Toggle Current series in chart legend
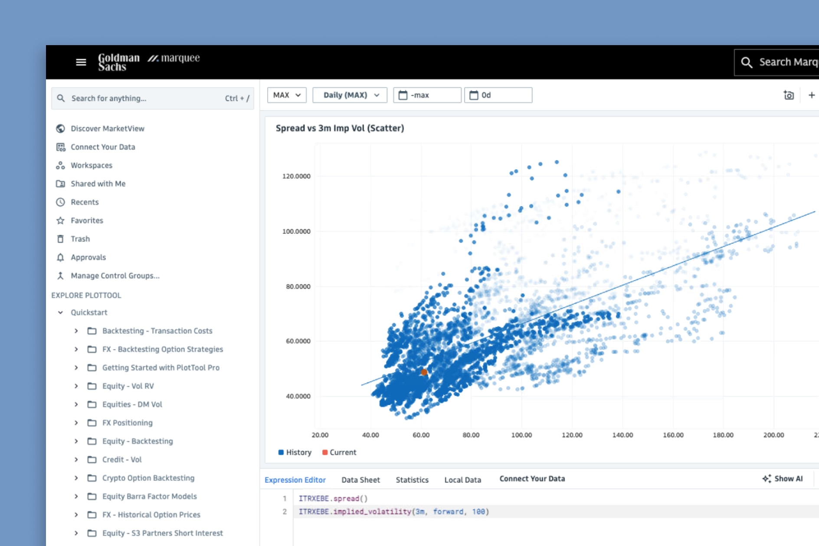This screenshot has height=546, width=819. pos(339,452)
